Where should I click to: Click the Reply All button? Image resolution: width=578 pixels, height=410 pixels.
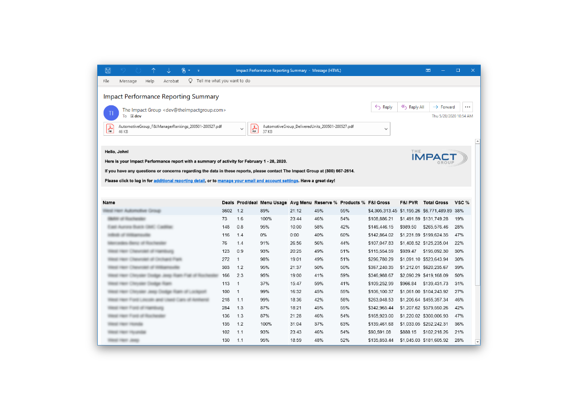pyautogui.click(x=413, y=107)
